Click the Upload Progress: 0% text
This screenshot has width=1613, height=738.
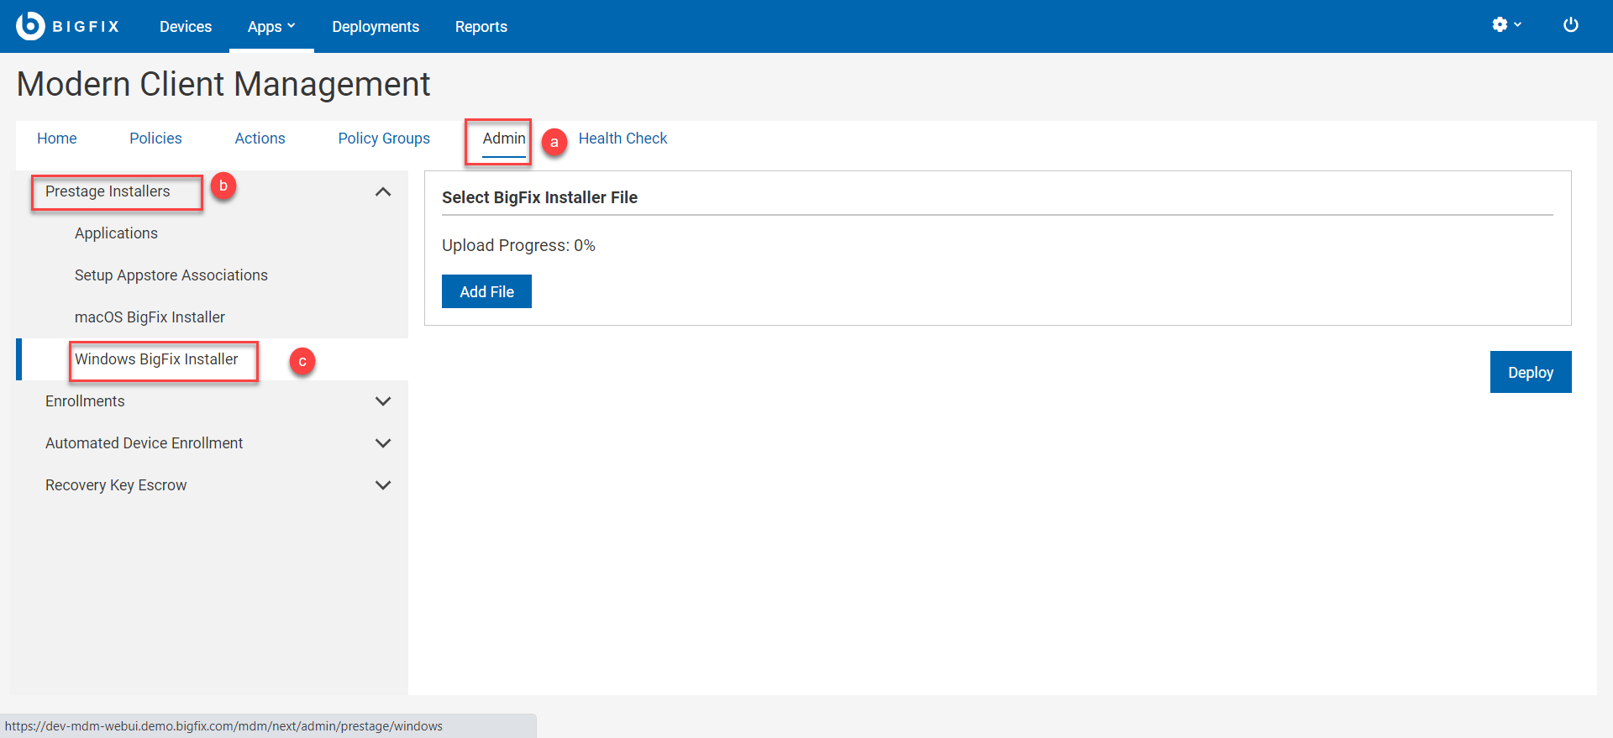coord(518,245)
